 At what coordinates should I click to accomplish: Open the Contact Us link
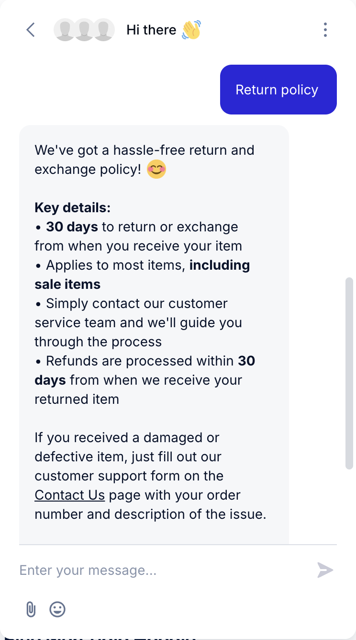tap(69, 494)
